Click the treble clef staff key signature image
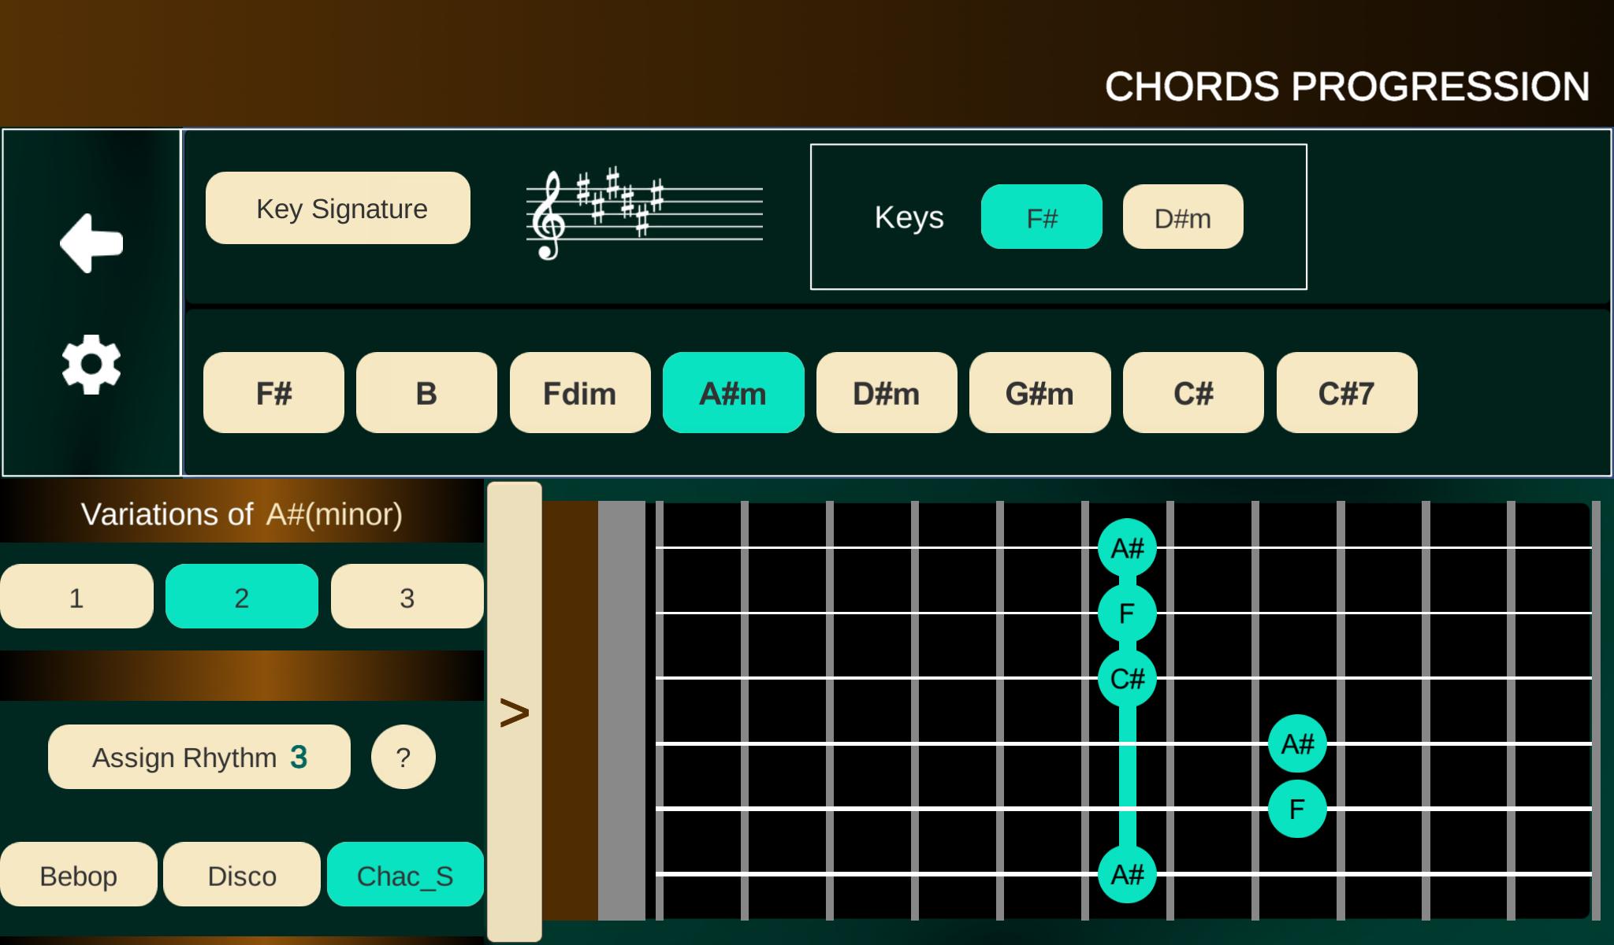1614x945 pixels. click(644, 214)
